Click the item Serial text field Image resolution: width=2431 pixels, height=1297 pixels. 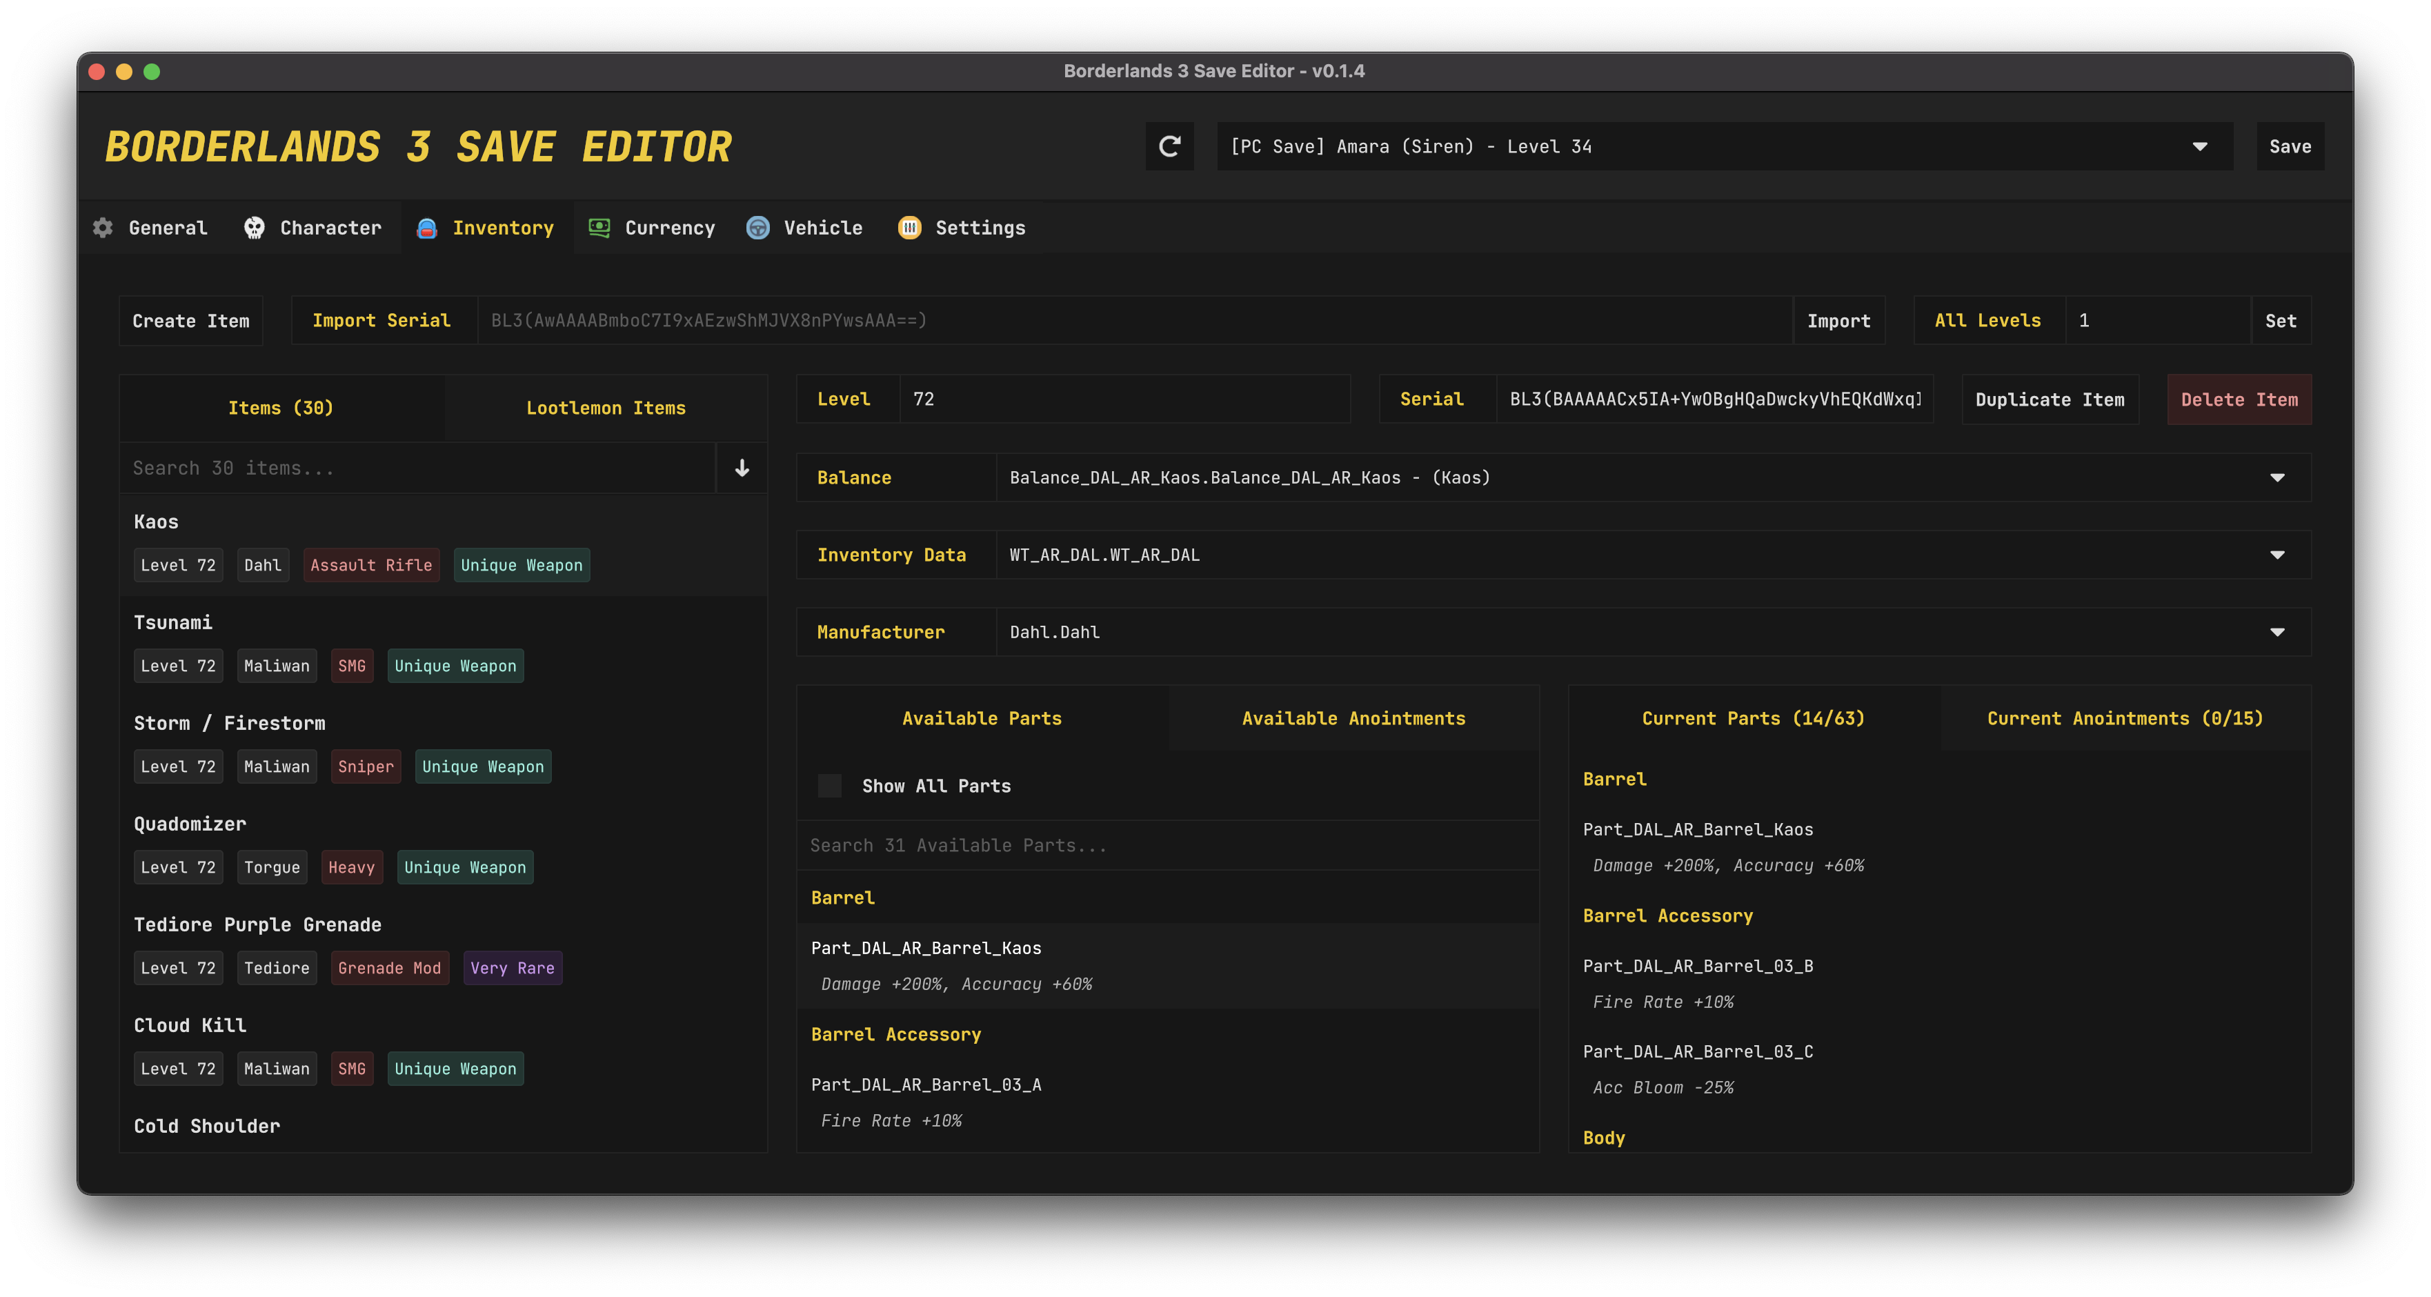coord(1715,399)
